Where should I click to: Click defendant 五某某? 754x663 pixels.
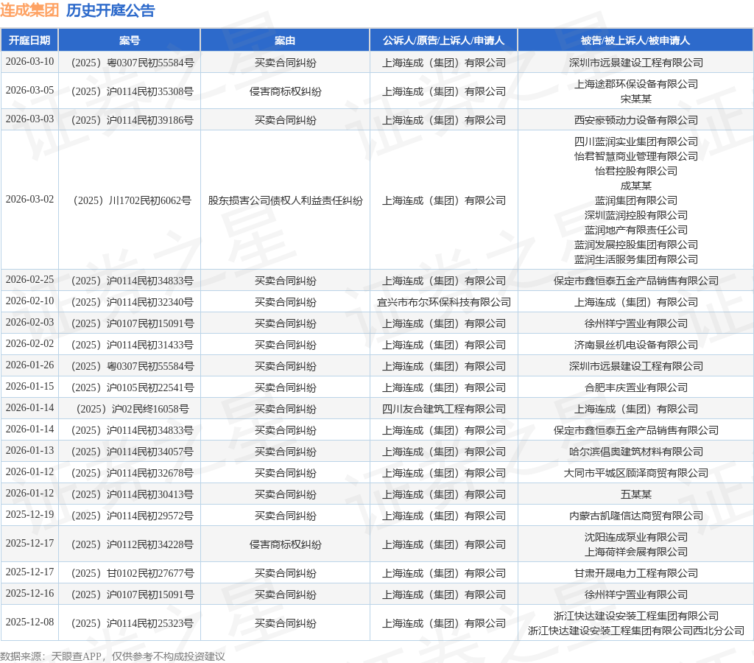point(635,494)
